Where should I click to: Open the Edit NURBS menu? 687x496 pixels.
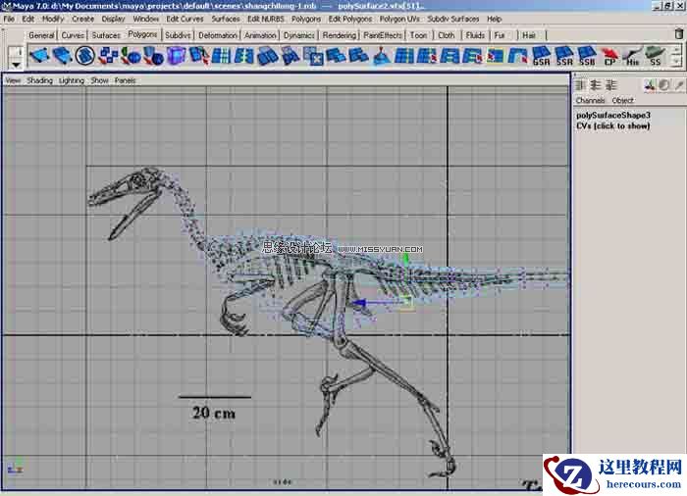point(266,19)
